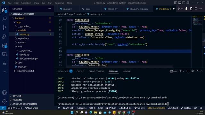Image resolution: width=205 pixels, height=115 pixels.
Task: Open the Accounts icon
Action: 4,92
